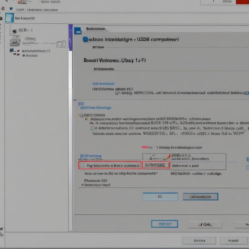Select the camera device icon in left panel

coord(14,31)
